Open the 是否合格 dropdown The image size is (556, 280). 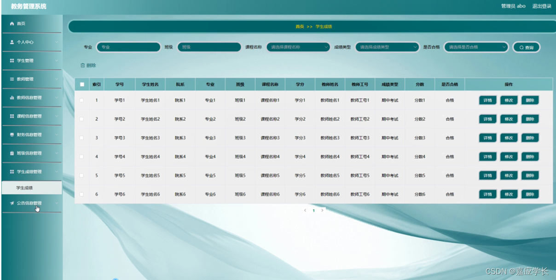click(476, 47)
